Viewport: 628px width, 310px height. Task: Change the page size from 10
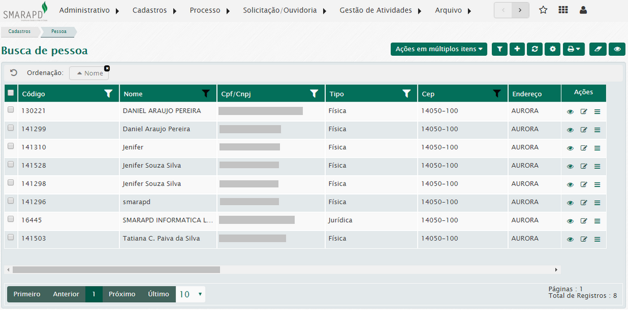pyautogui.click(x=190, y=294)
